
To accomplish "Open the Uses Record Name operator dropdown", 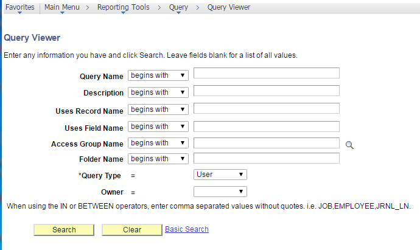I will click(158, 109).
